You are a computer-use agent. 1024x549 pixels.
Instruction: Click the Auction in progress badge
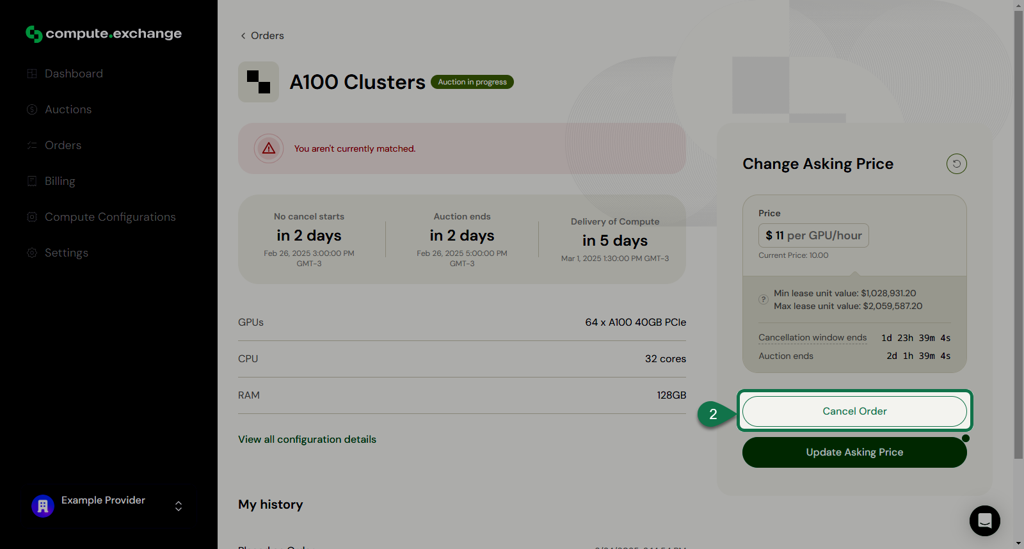coord(472,82)
